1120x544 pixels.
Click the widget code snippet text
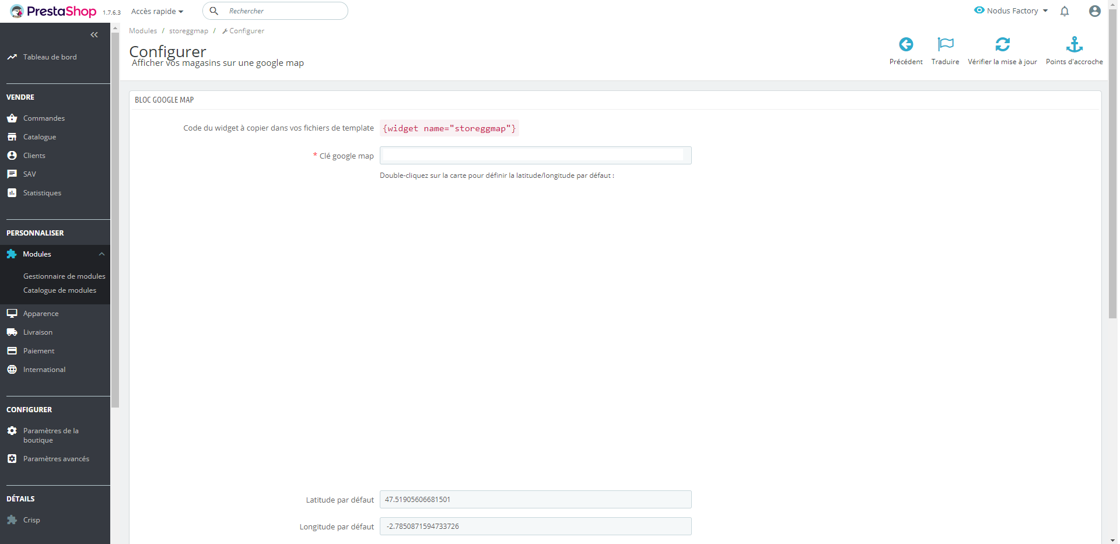pos(449,128)
